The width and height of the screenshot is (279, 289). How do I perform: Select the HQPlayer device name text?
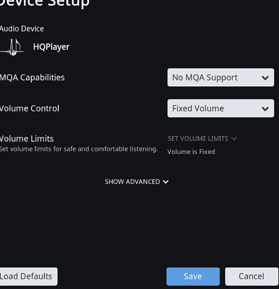point(51,47)
